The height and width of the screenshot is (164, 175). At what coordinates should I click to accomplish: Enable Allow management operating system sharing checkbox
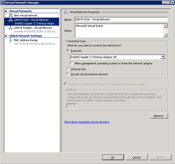click(x=71, y=63)
